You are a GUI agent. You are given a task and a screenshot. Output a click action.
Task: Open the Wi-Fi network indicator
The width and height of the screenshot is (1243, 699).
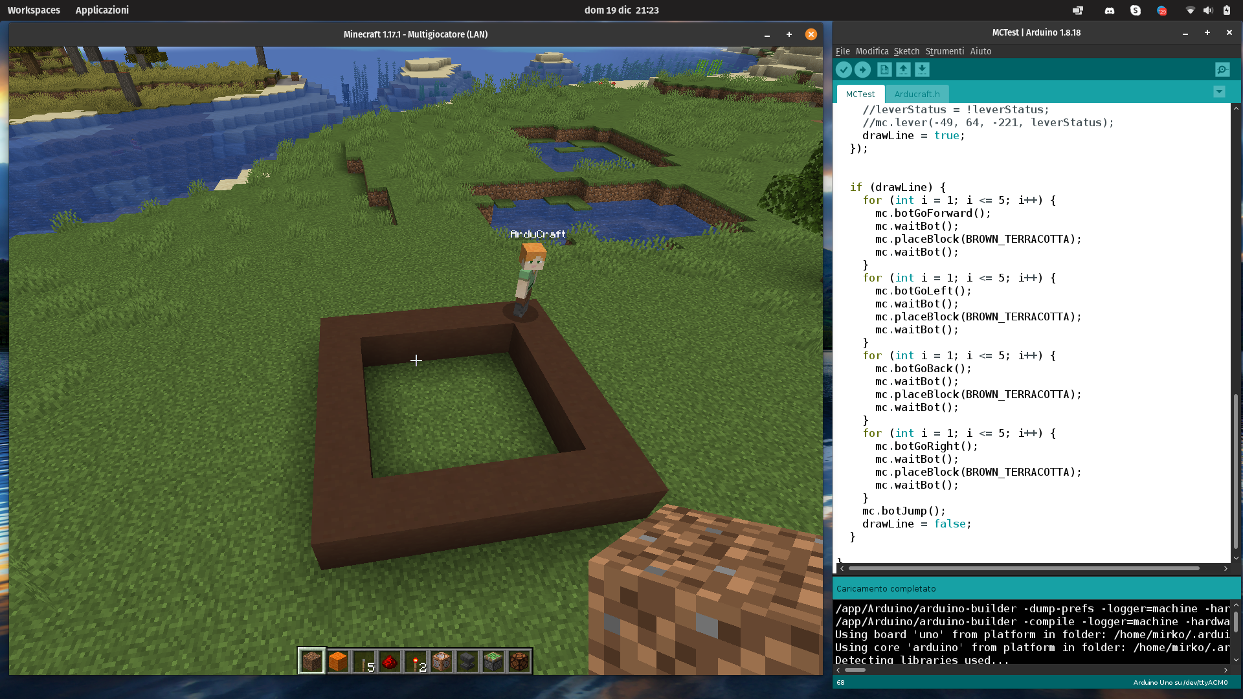point(1190,10)
